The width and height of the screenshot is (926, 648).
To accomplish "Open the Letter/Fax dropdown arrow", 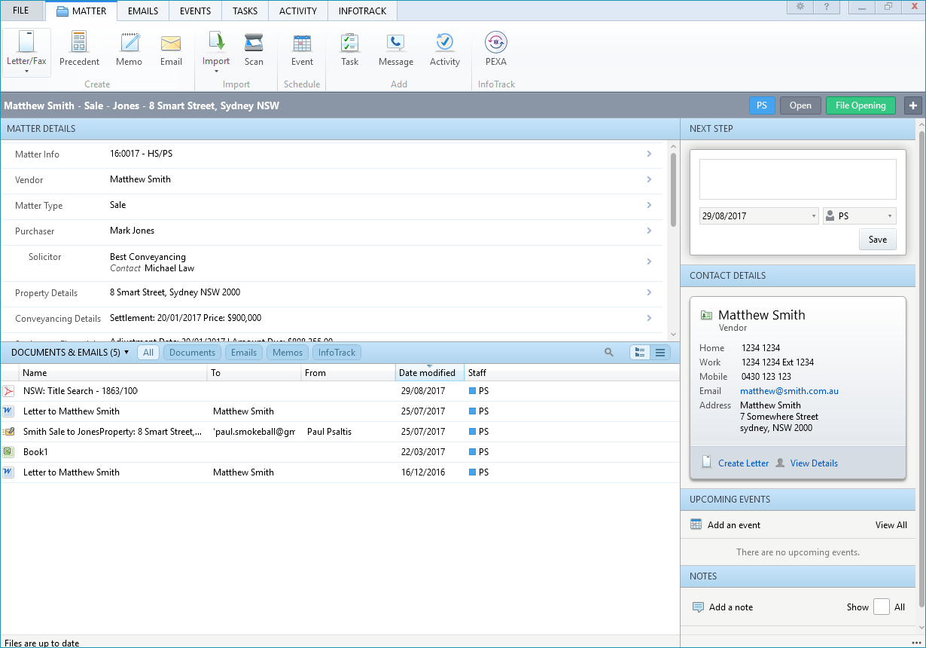I will click(x=26, y=72).
